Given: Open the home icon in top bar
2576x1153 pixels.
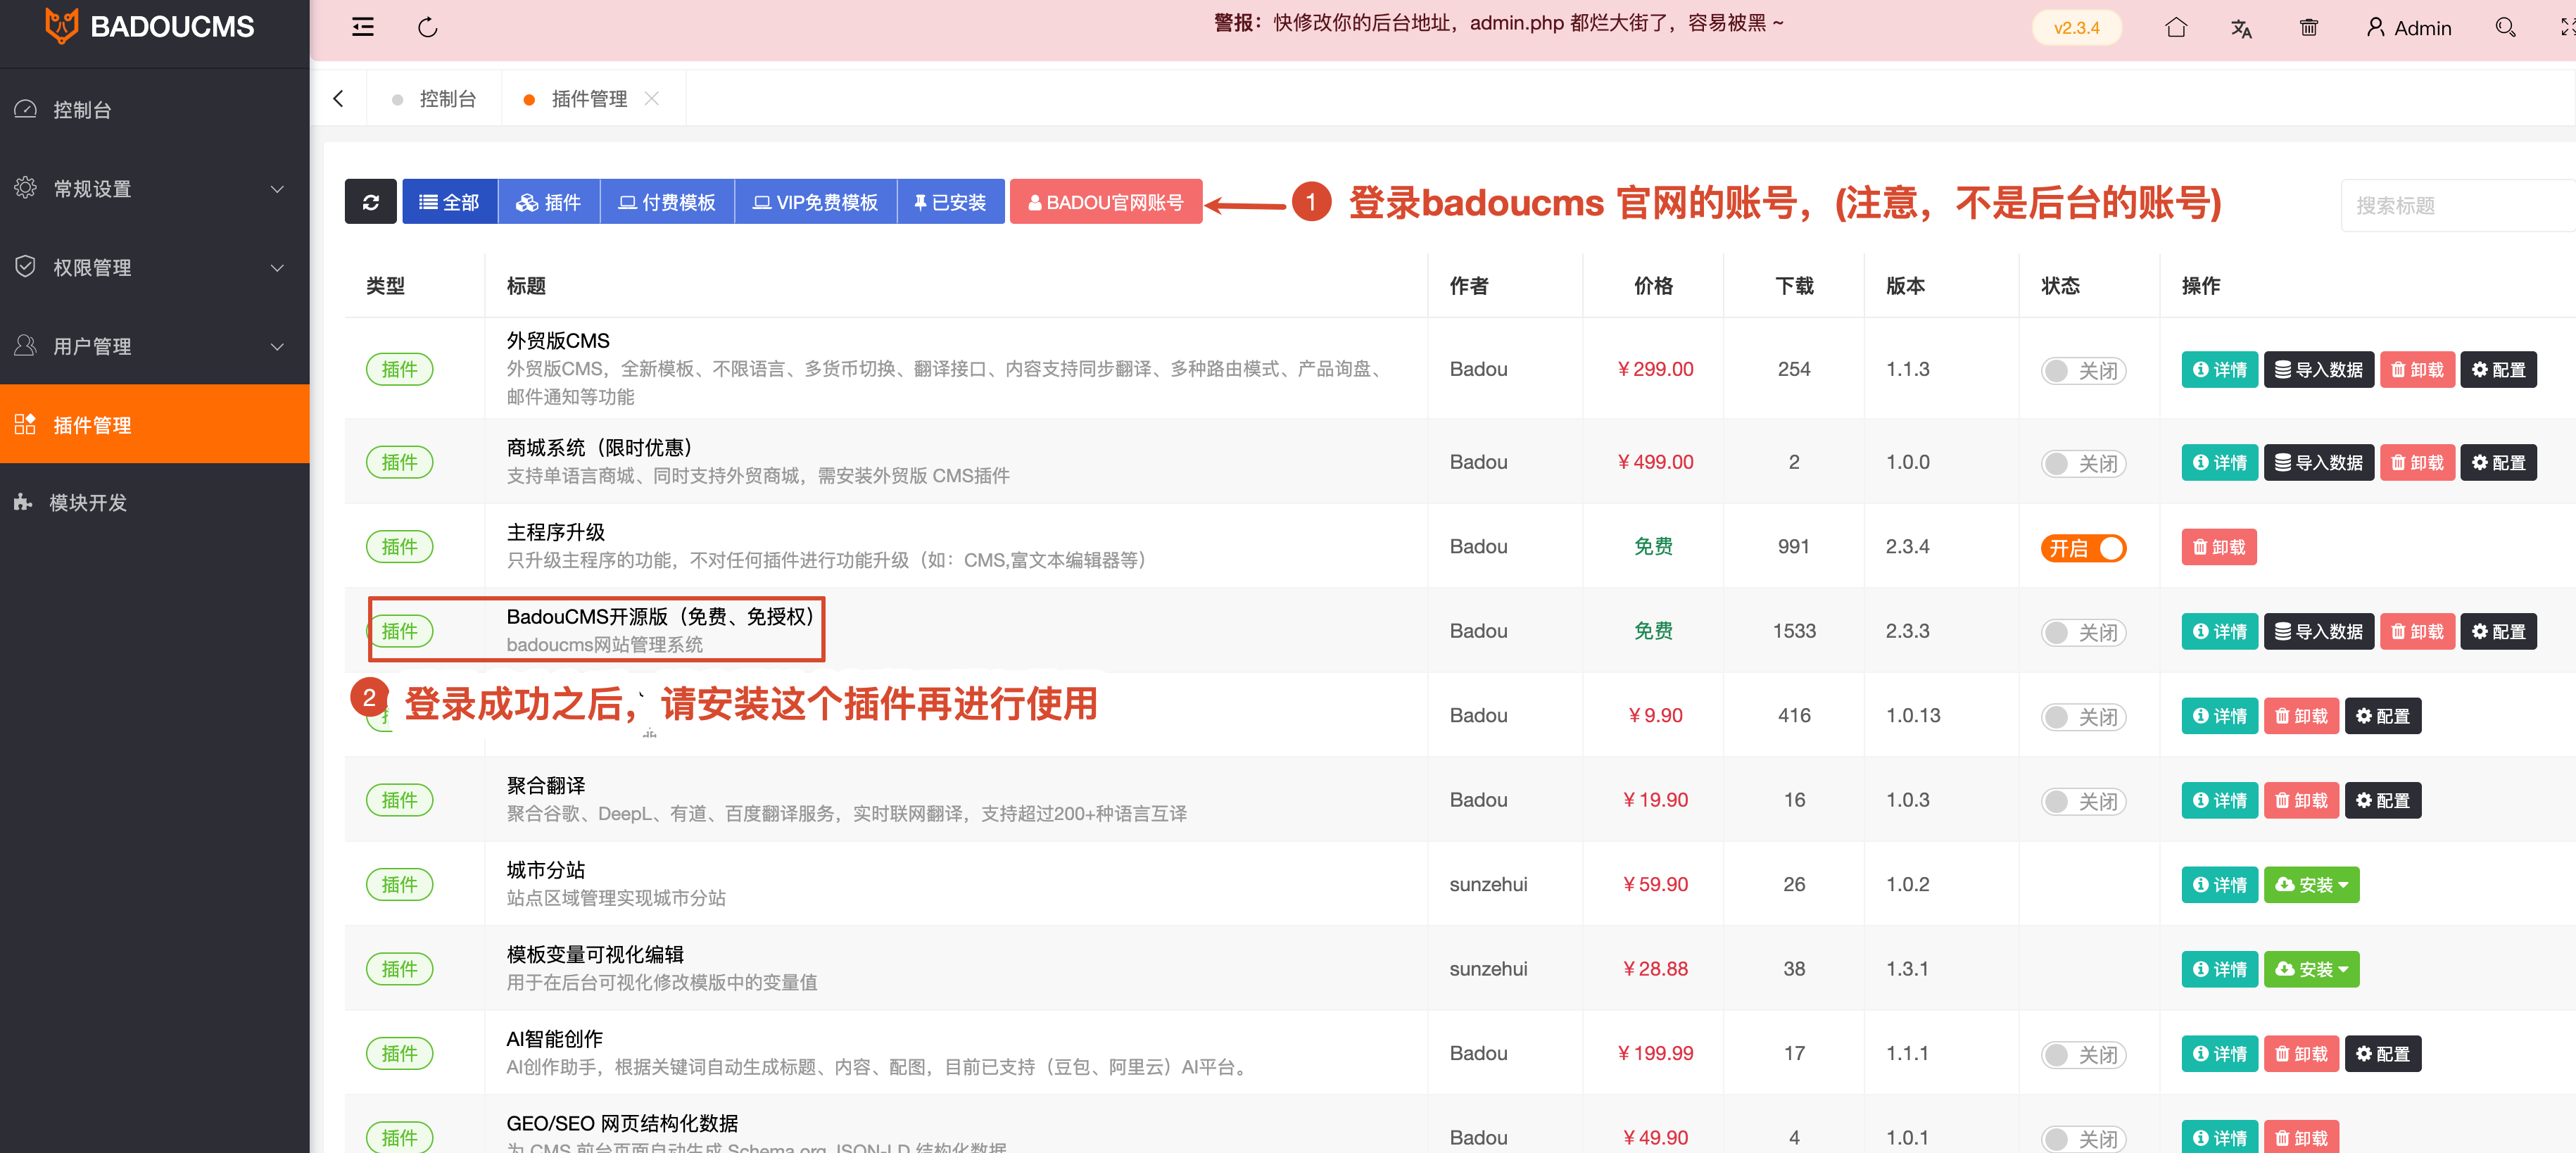Looking at the screenshot, I should (x=2175, y=27).
